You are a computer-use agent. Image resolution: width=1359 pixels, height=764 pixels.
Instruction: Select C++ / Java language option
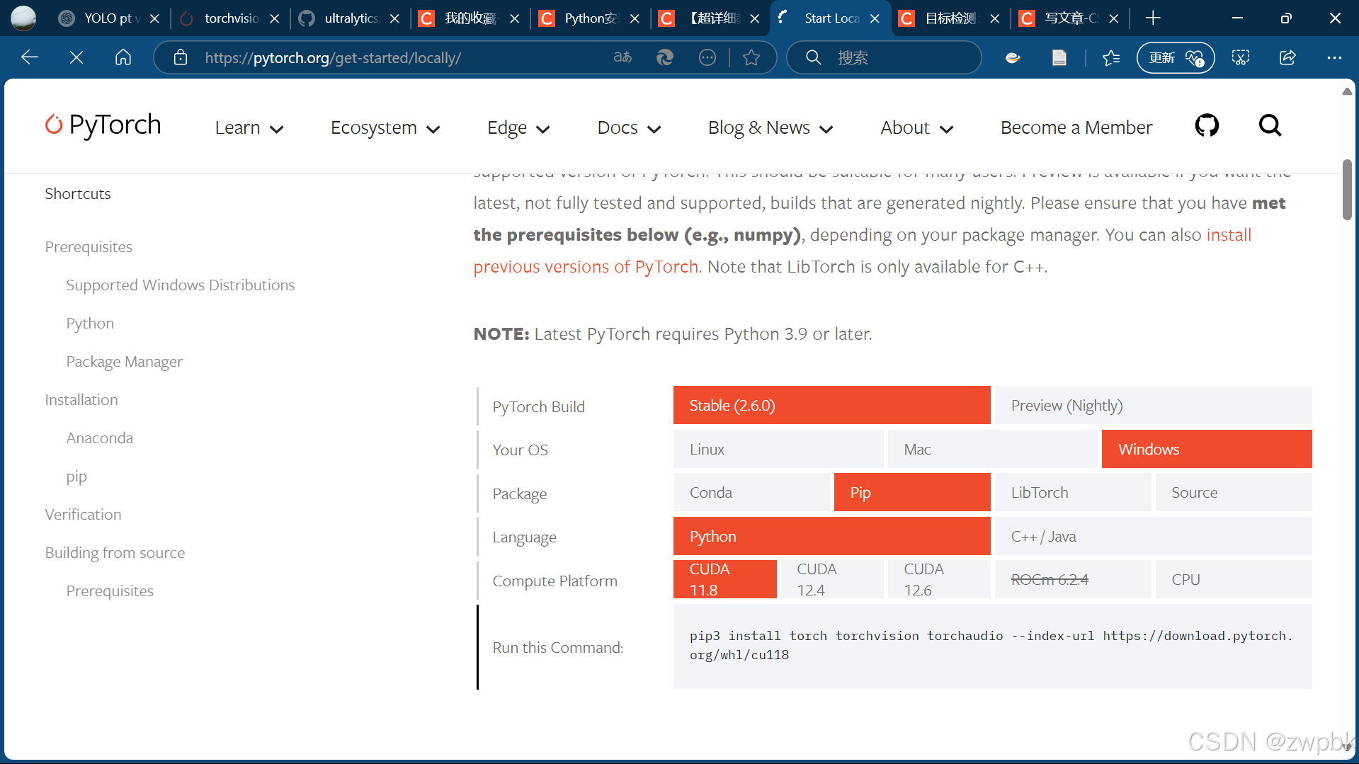click(x=1153, y=536)
